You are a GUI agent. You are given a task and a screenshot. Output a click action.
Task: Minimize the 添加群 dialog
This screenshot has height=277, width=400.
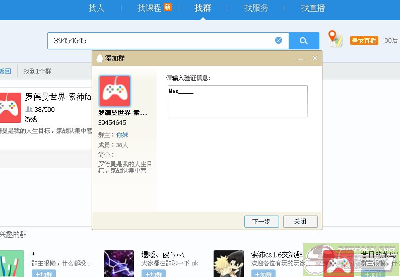(301, 58)
